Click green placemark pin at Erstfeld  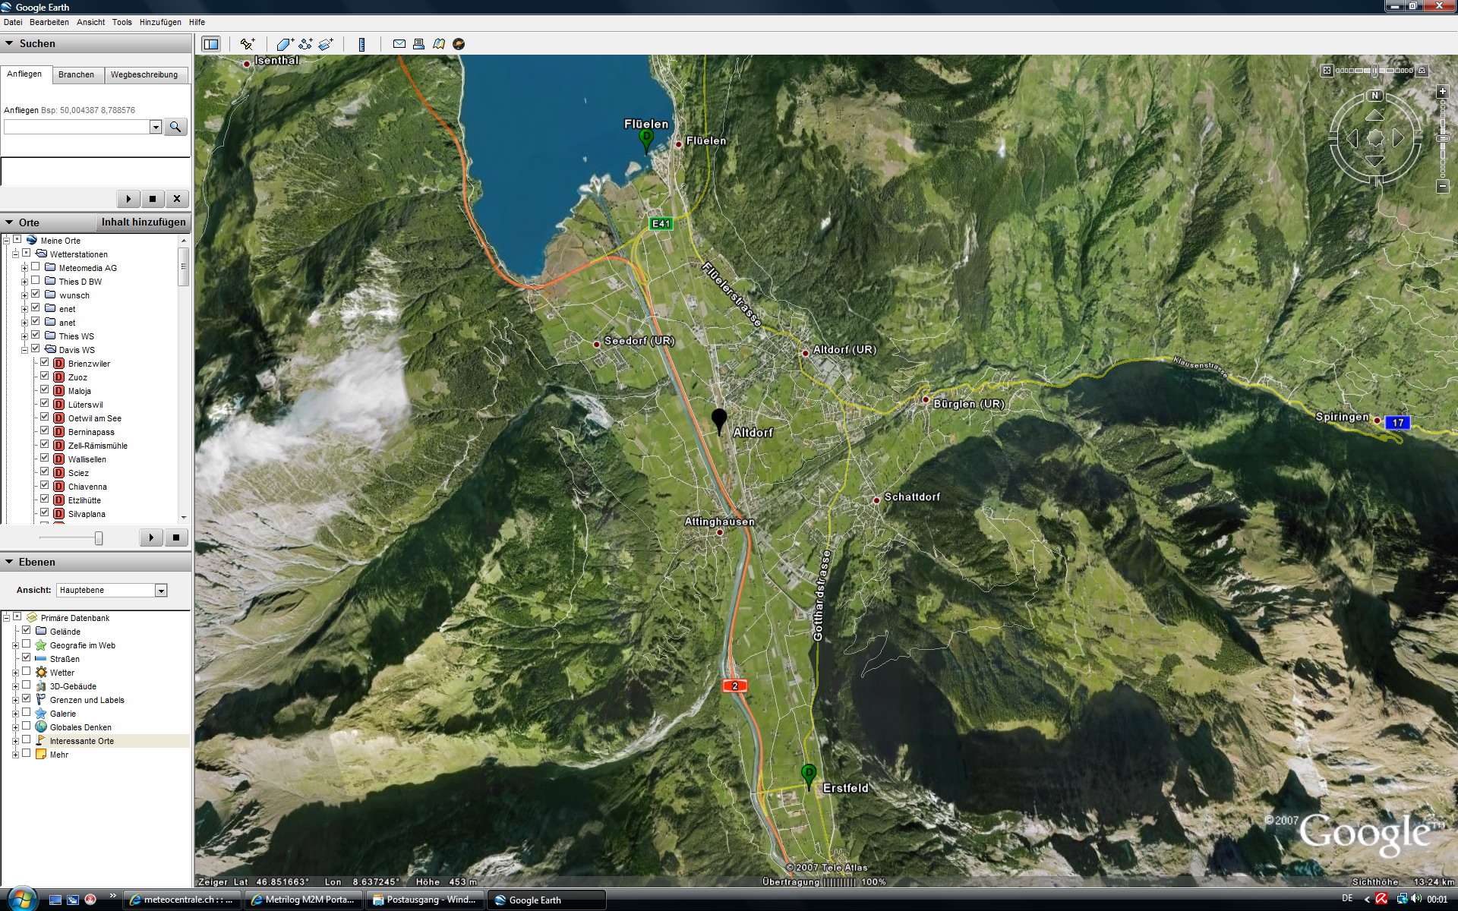pos(809,777)
